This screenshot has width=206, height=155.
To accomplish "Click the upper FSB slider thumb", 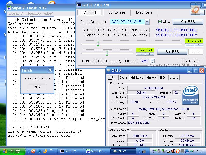I will pyautogui.click(x=98, y=44).
